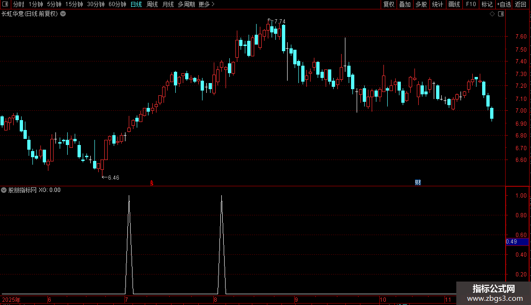The width and height of the screenshot is (531, 305).
Task: Click the 6.46 low price label
Action: click(x=113, y=177)
